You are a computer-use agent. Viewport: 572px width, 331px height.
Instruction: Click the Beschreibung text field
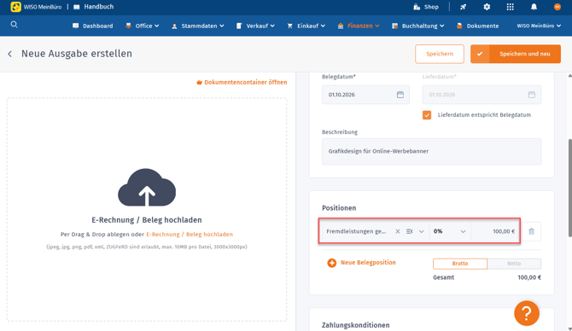point(431,151)
